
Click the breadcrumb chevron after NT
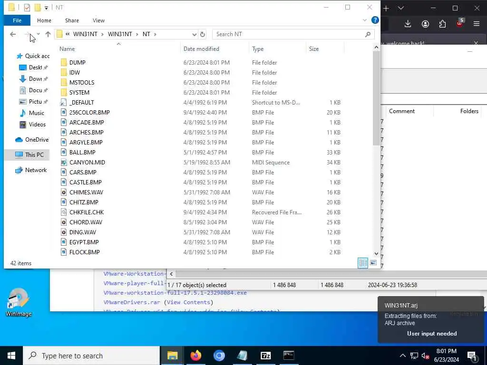[155, 34]
